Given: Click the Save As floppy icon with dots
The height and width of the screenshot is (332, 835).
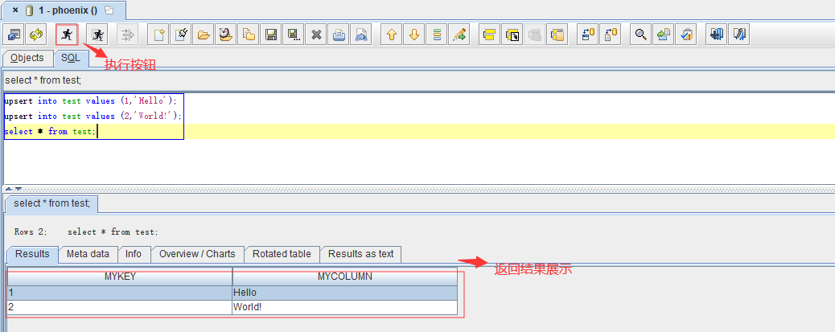Looking at the screenshot, I should [293, 35].
